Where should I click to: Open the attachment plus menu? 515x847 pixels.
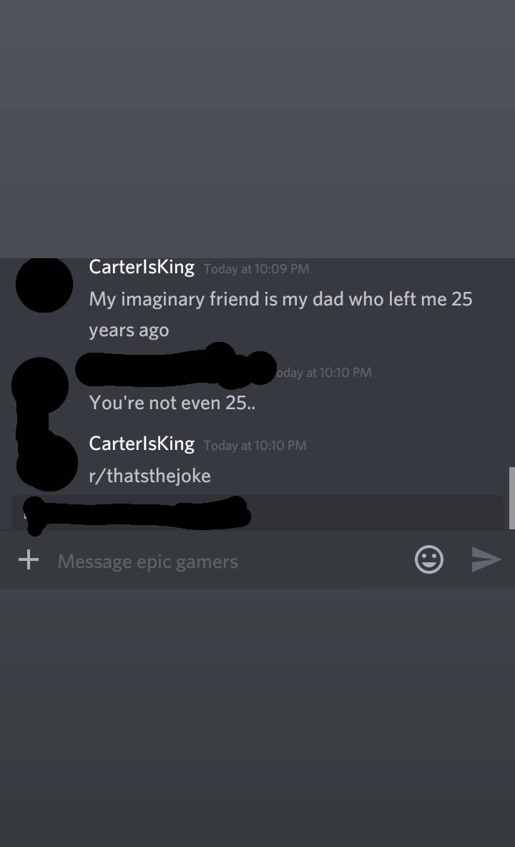(29, 559)
